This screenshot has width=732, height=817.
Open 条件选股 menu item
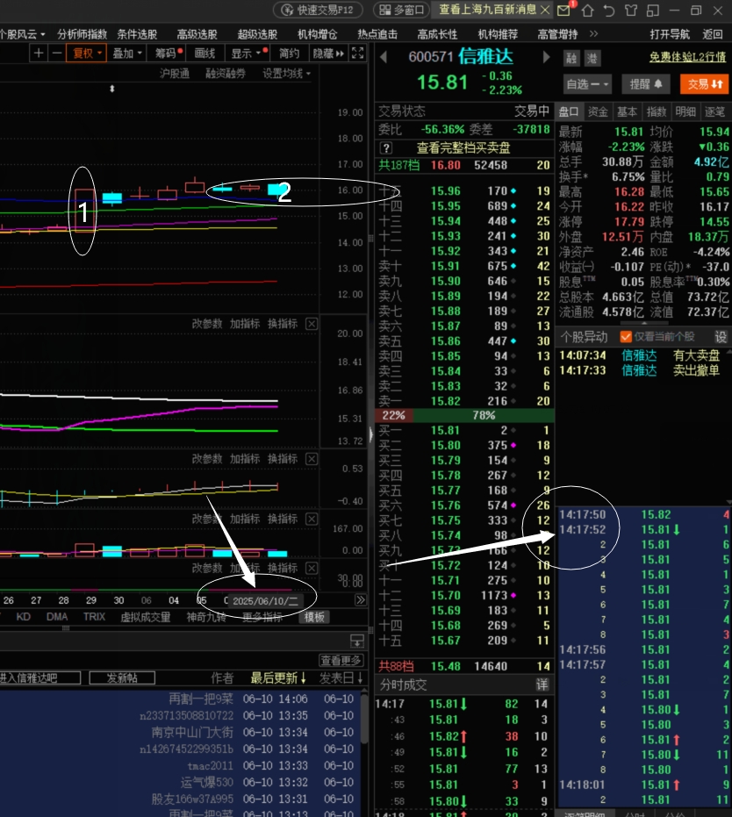click(x=137, y=34)
